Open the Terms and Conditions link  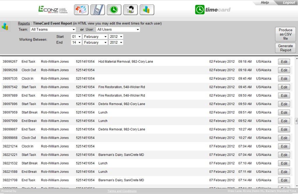[x=122, y=191]
